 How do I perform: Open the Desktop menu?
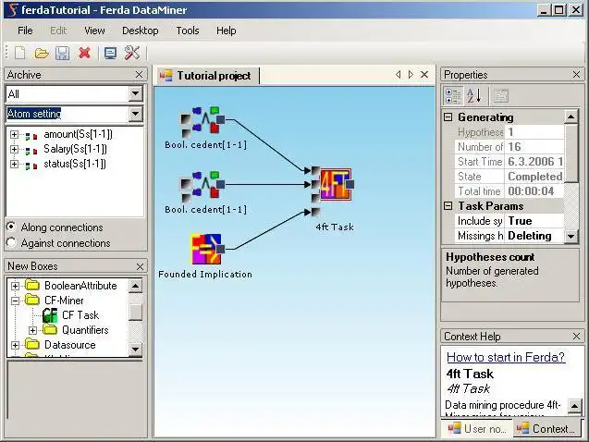141,31
